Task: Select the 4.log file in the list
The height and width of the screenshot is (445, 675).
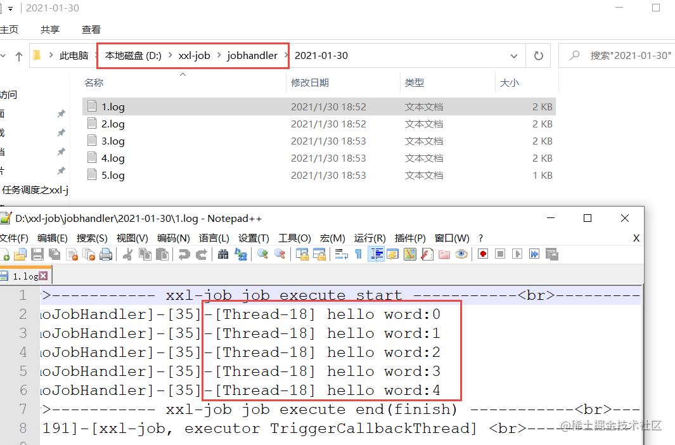Action: (x=319, y=158)
